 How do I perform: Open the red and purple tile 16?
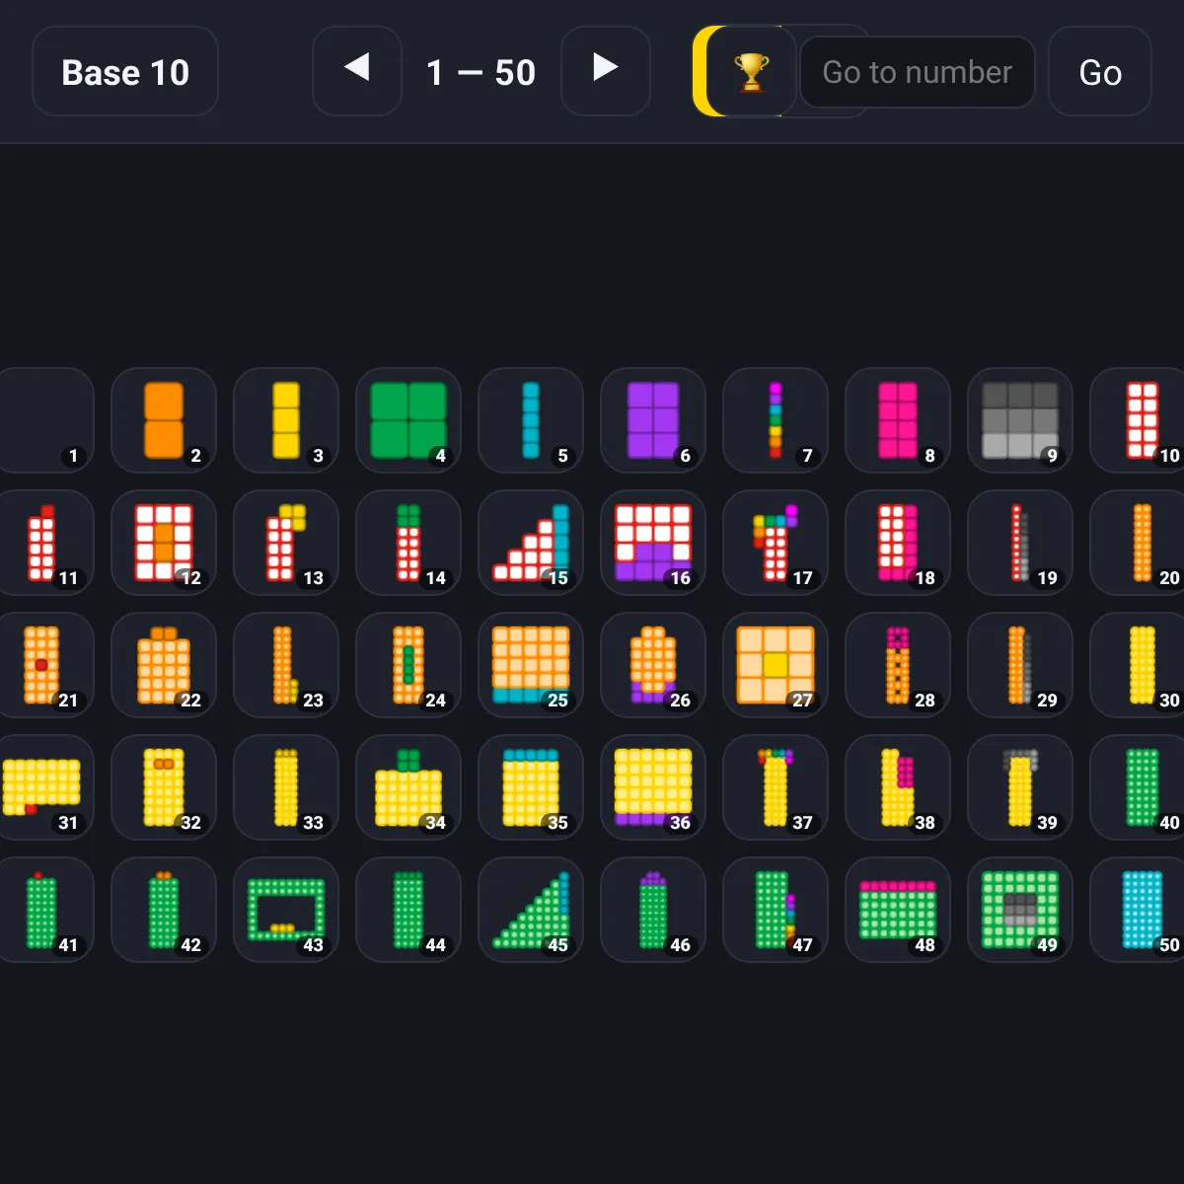coord(653,543)
